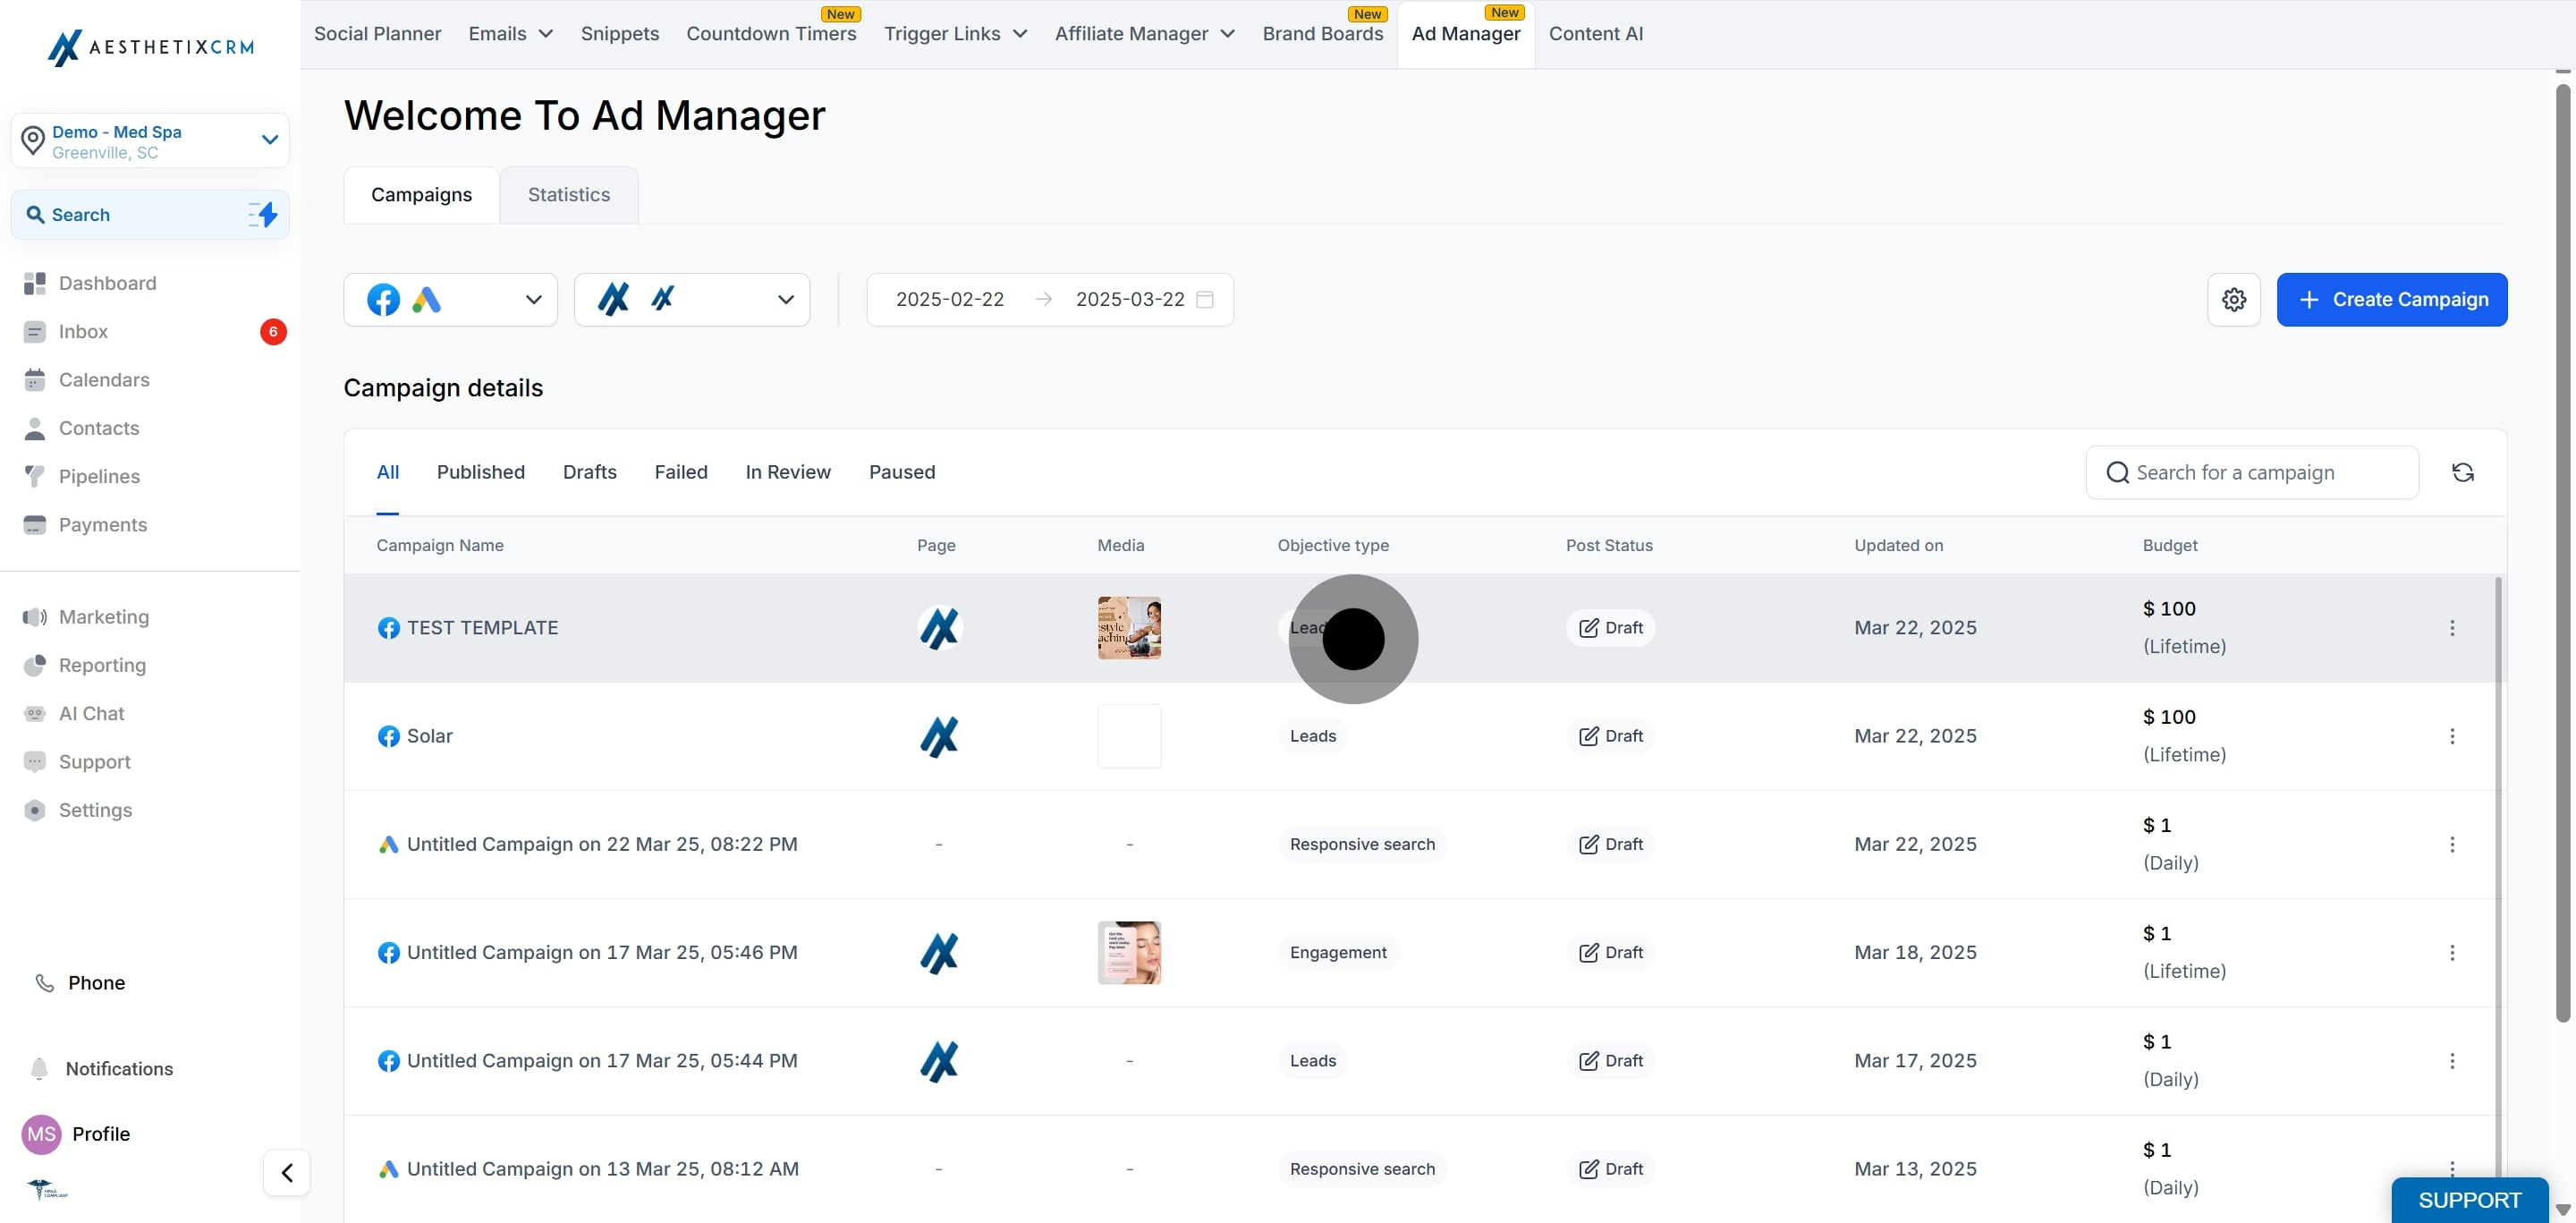This screenshot has height=1223, width=2576.
Task: Show only Paused campaigns
Action: 901,472
